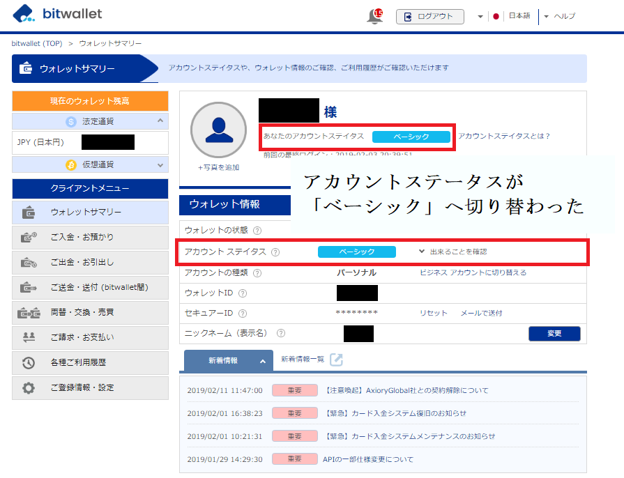Open AxioryGlobal社との契約解除について notice

(406, 390)
